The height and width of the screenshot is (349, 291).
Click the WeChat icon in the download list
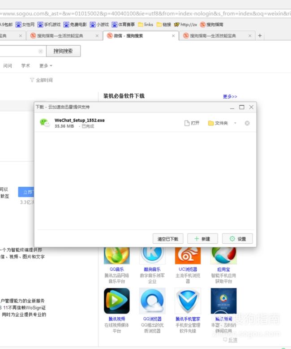(45, 123)
